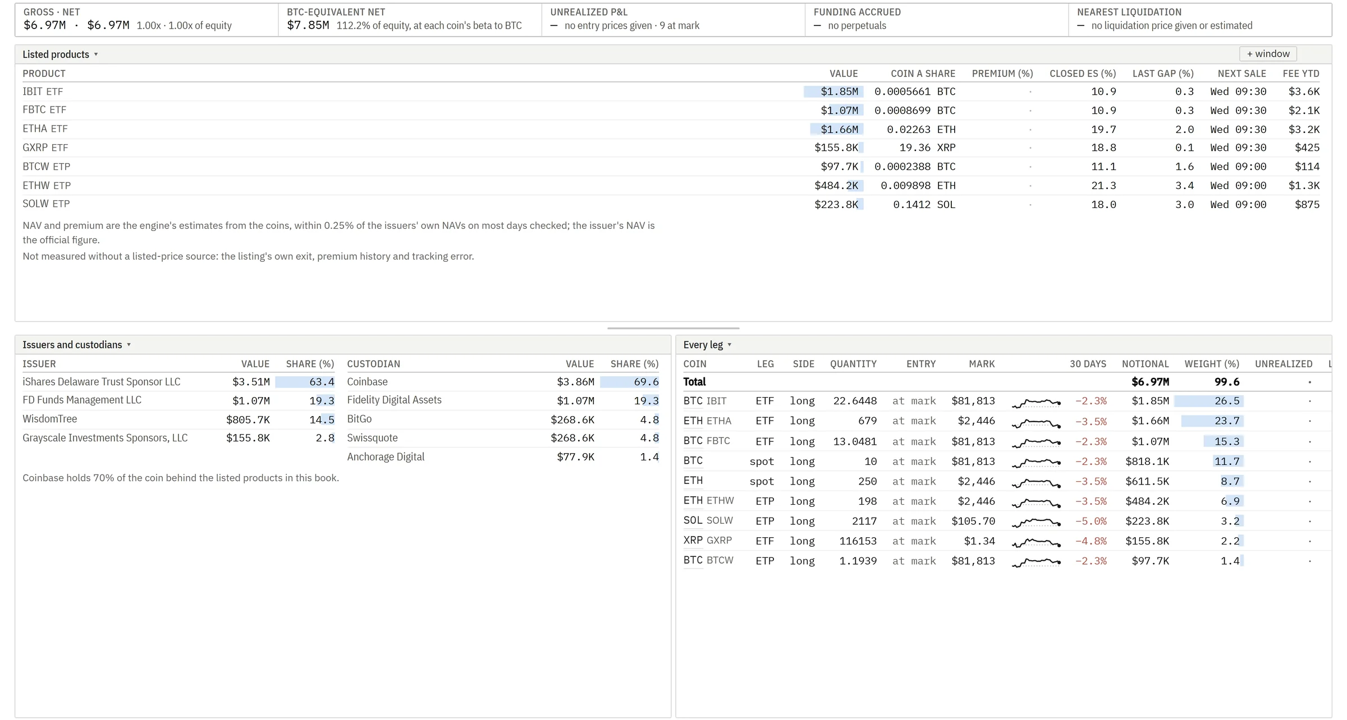Click the BTC BTCW leg coin label
Viewport: 1347px width, 720px height.
pyautogui.click(x=708, y=560)
